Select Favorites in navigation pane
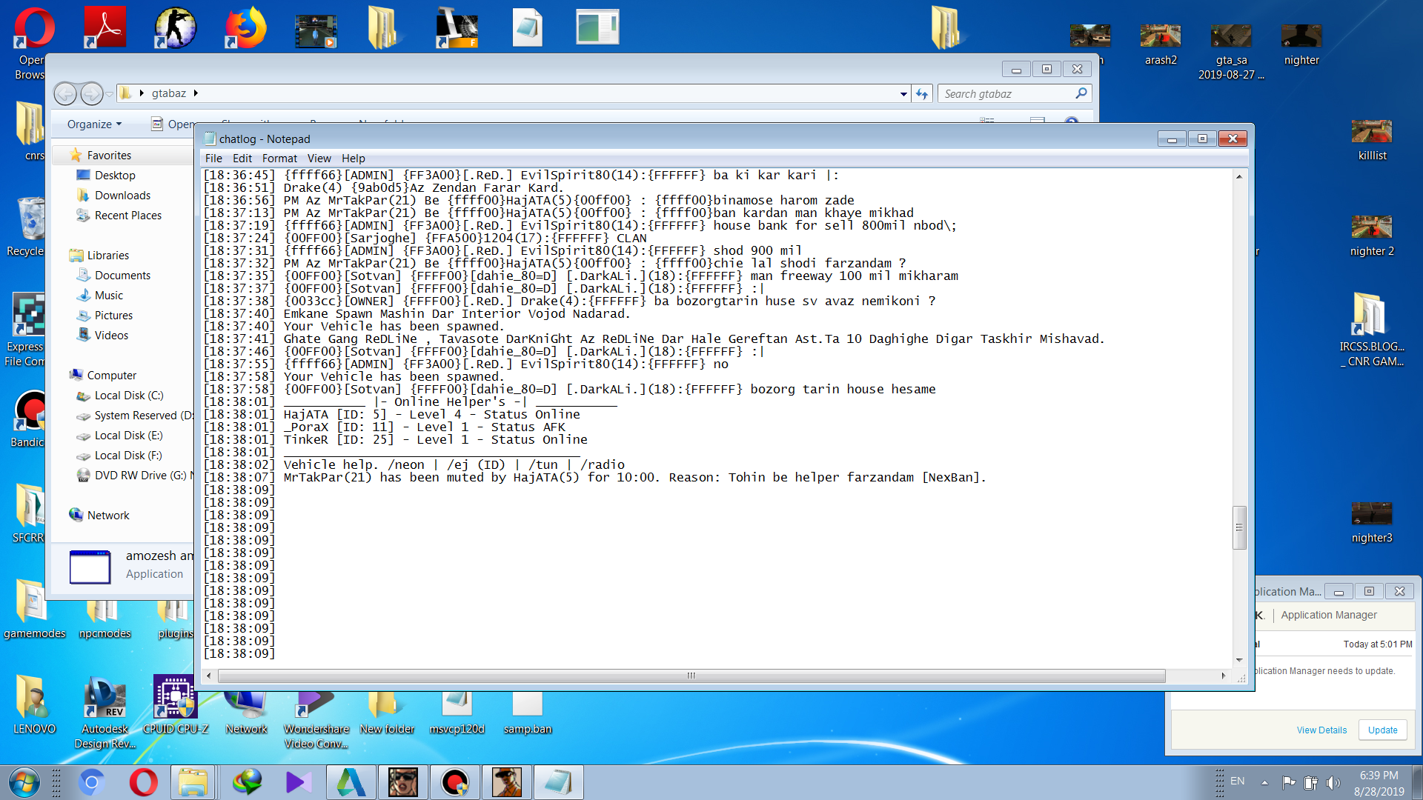This screenshot has height=800, width=1423. pos(109,156)
